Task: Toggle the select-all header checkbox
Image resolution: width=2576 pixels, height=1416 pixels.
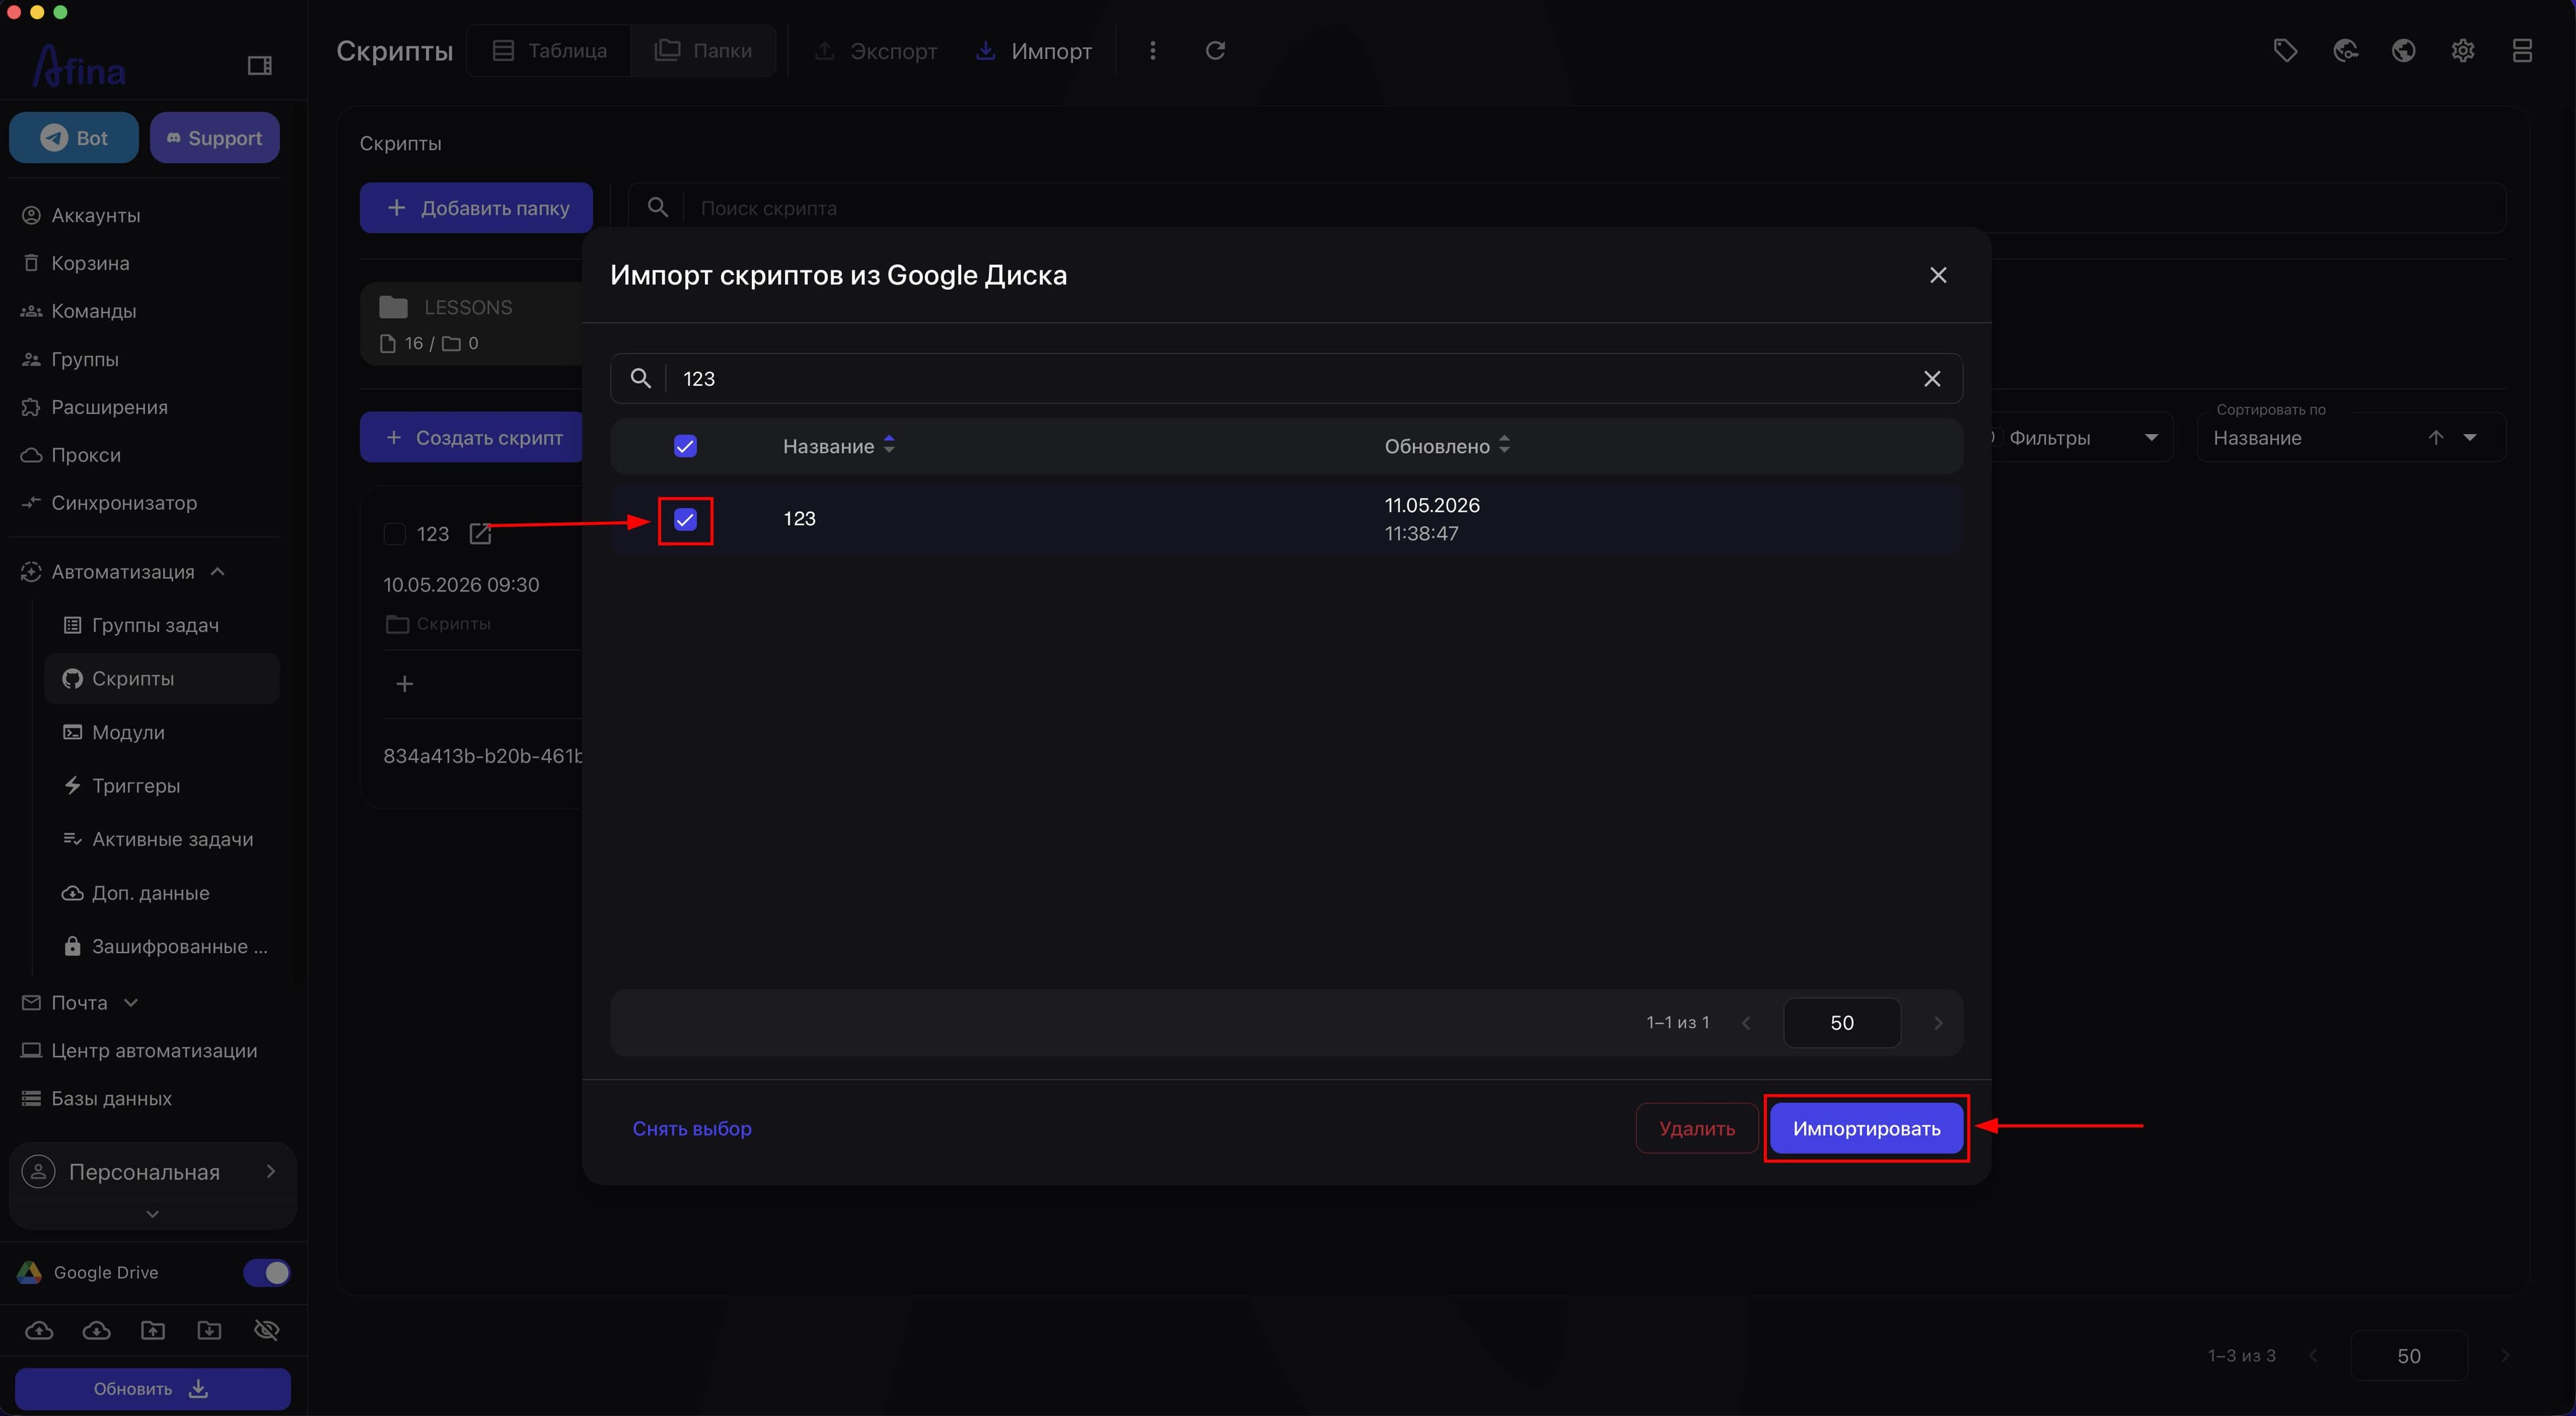Action: click(x=685, y=446)
